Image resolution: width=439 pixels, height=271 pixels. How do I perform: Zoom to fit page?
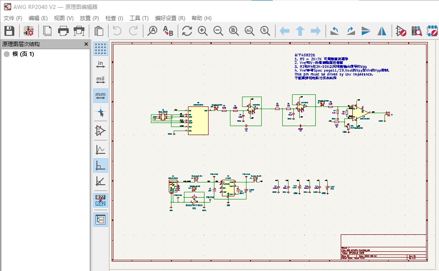(234, 31)
